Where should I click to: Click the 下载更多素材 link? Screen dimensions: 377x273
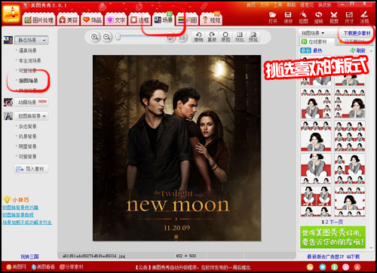click(x=357, y=33)
